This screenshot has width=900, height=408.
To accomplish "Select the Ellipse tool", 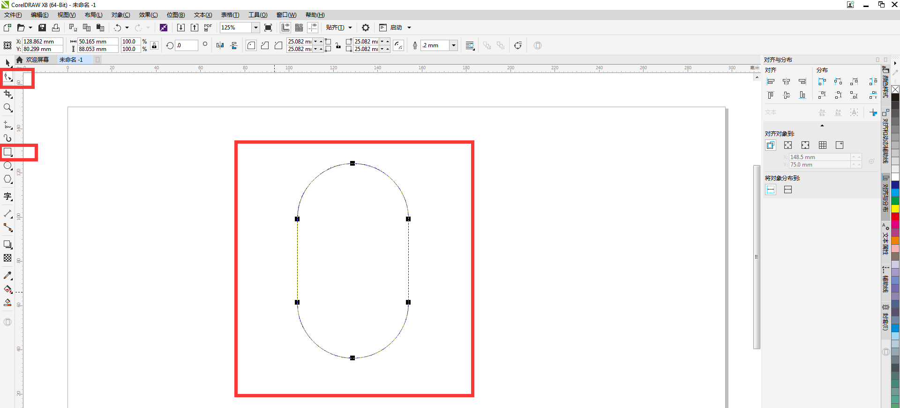I will point(8,166).
